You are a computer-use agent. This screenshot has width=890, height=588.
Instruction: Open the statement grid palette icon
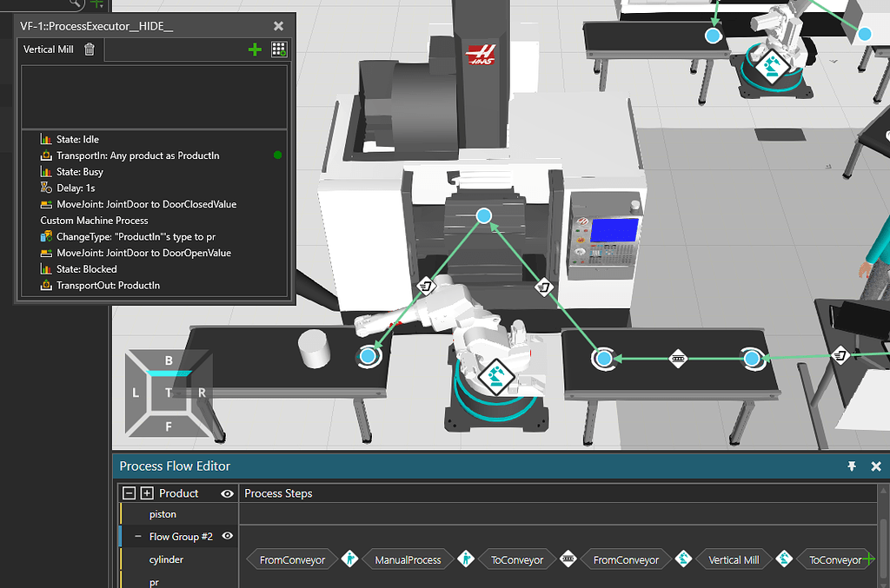[x=279, y=50]
